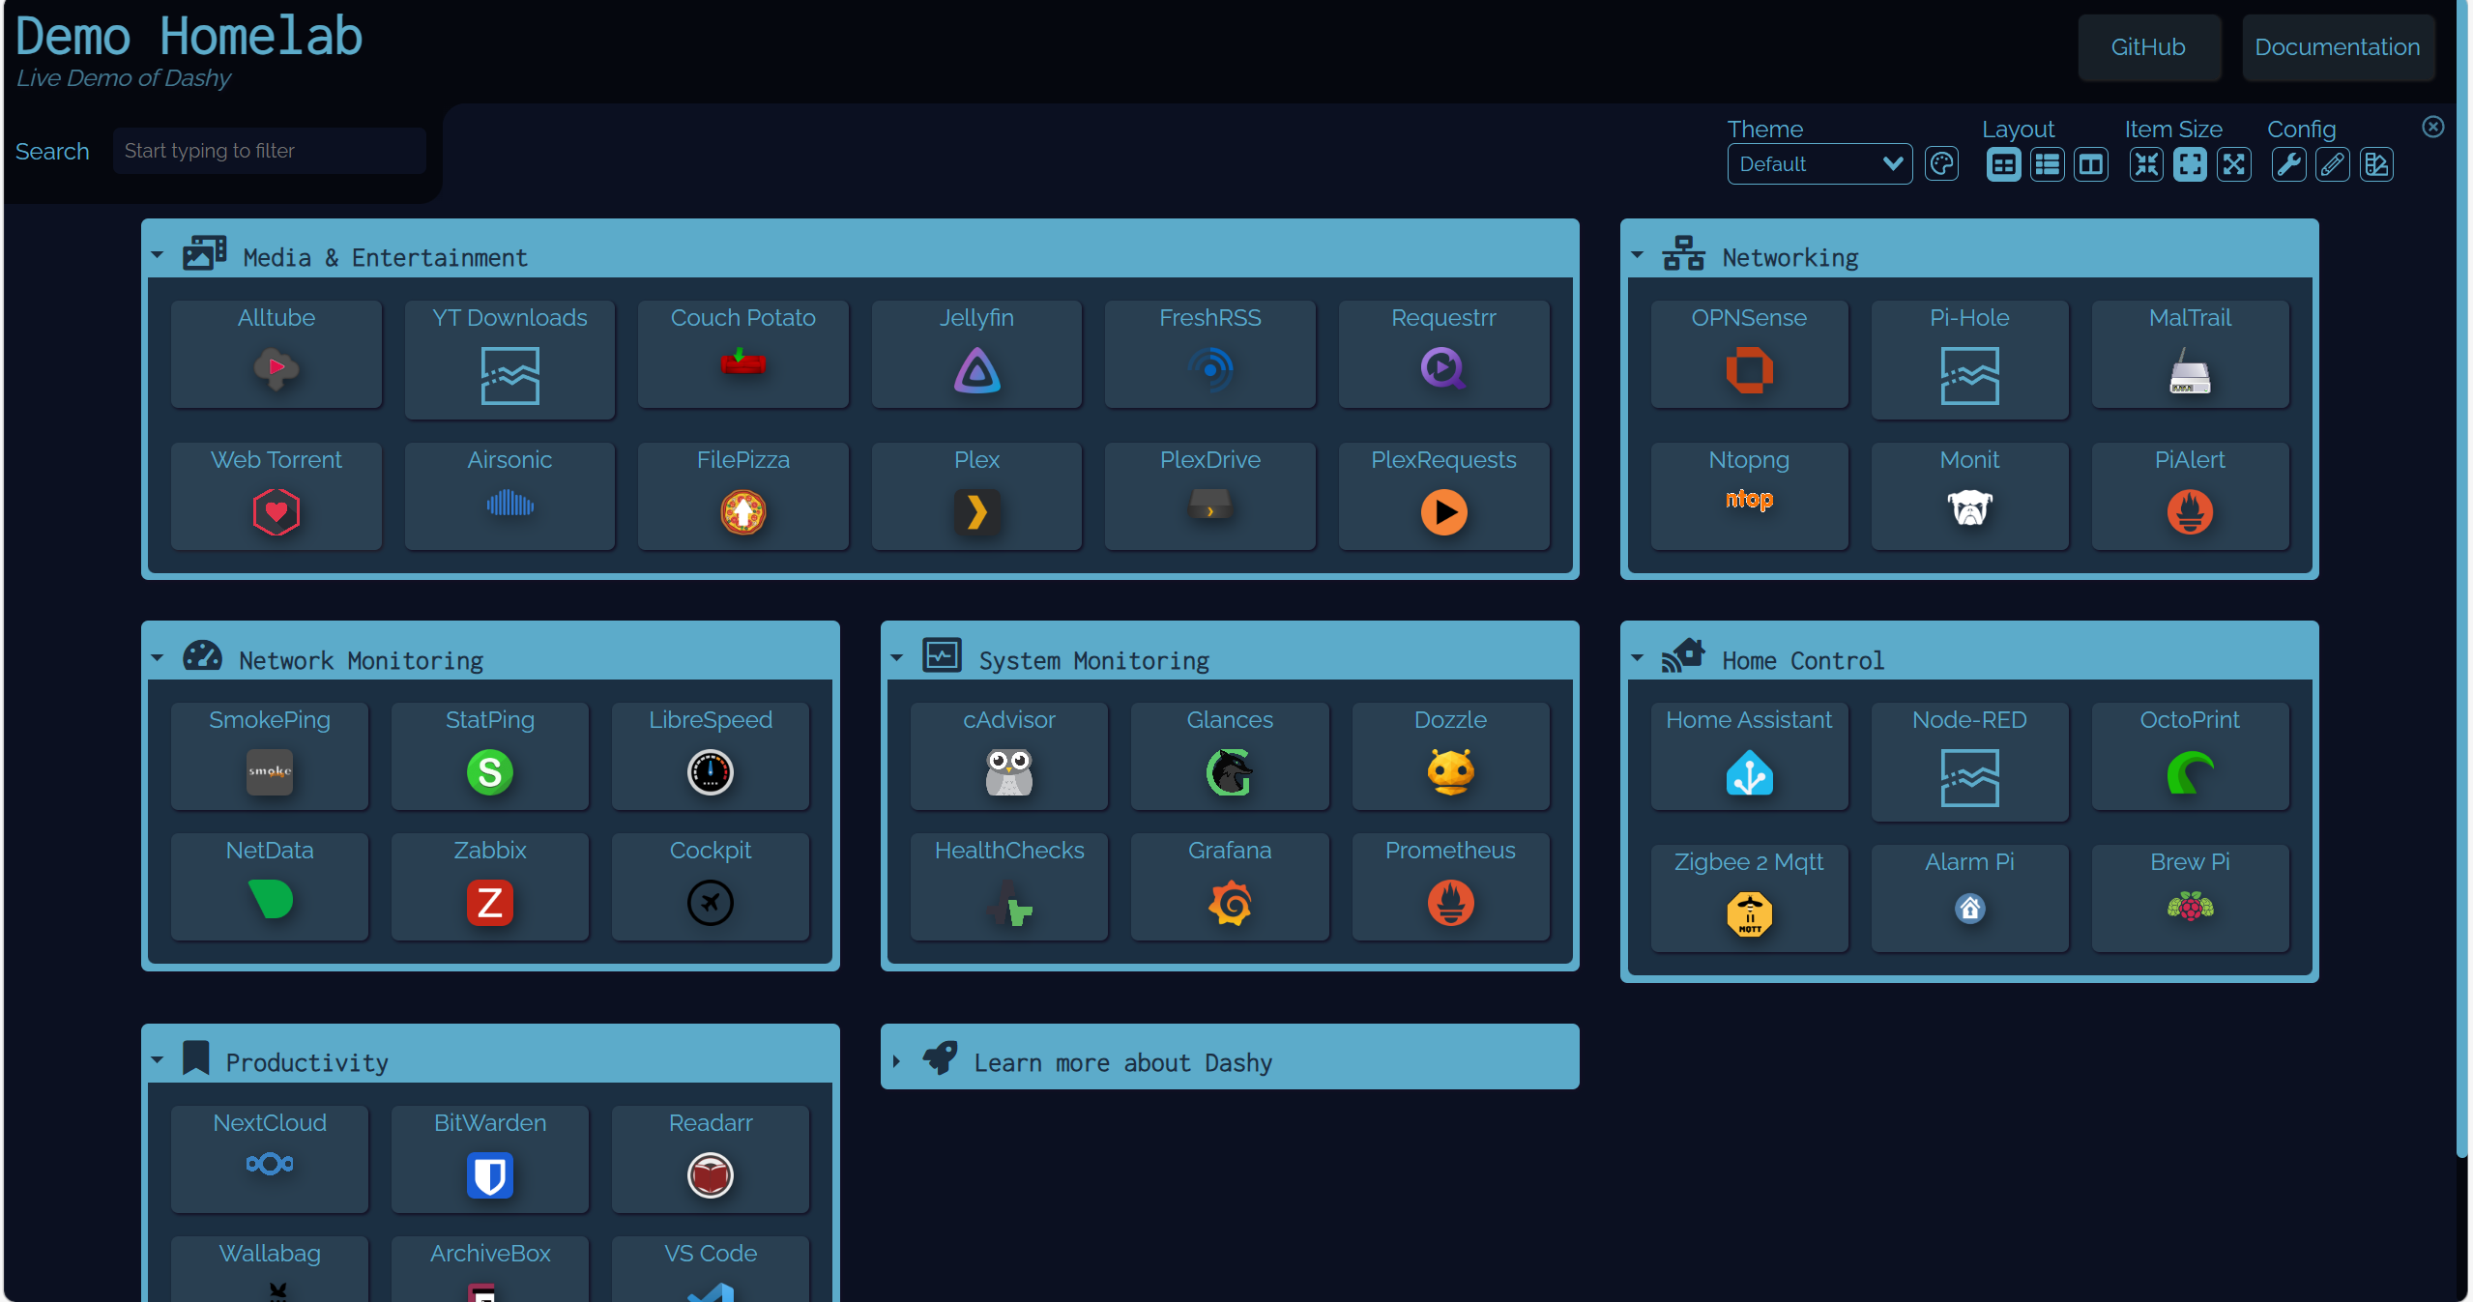Click the BitWarden shield icon

tap(489, 1175)
